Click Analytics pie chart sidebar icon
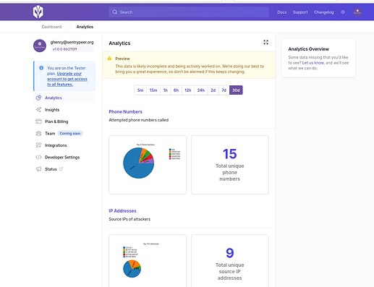This screenshot has width=374, height=287. point(38,98)
